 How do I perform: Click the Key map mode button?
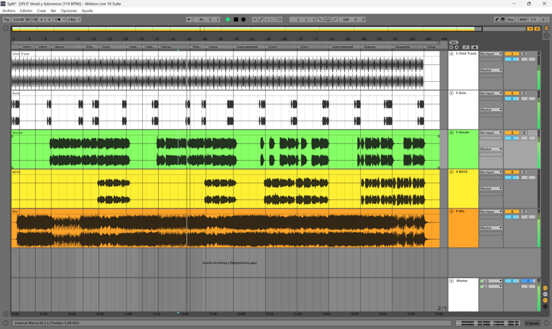click(x=510, y=20)
